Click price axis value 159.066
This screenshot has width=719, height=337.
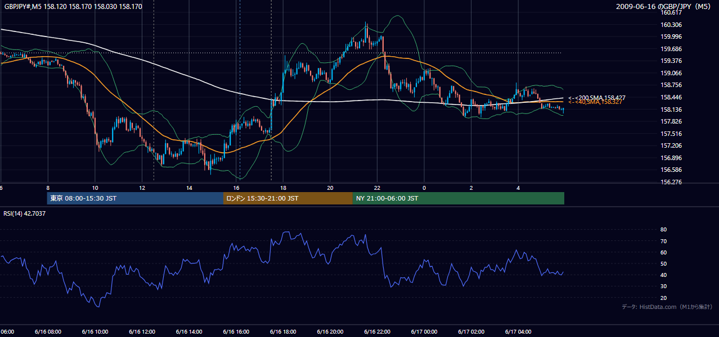pyautogui.click(x=672, y=73)
